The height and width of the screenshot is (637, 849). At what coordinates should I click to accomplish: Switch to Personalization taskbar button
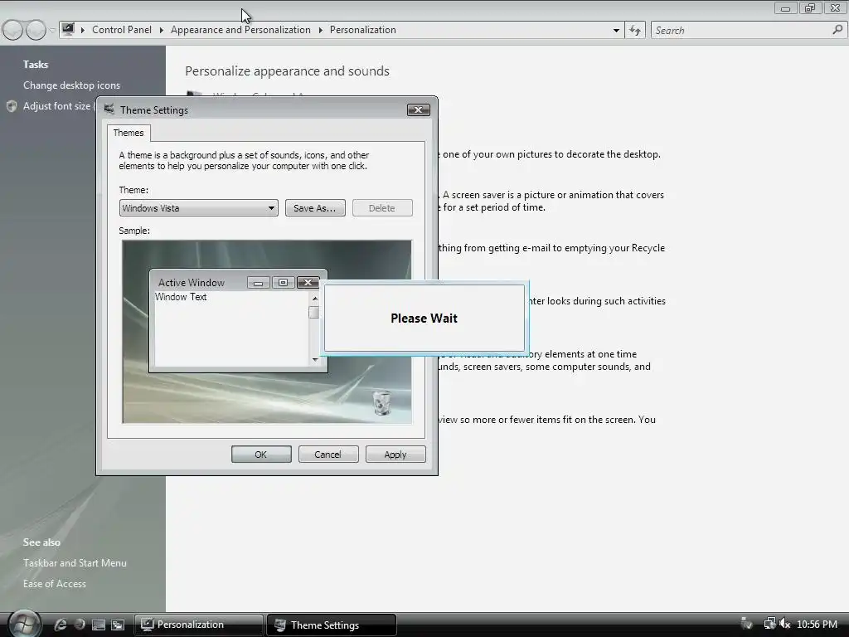[199, 625]
